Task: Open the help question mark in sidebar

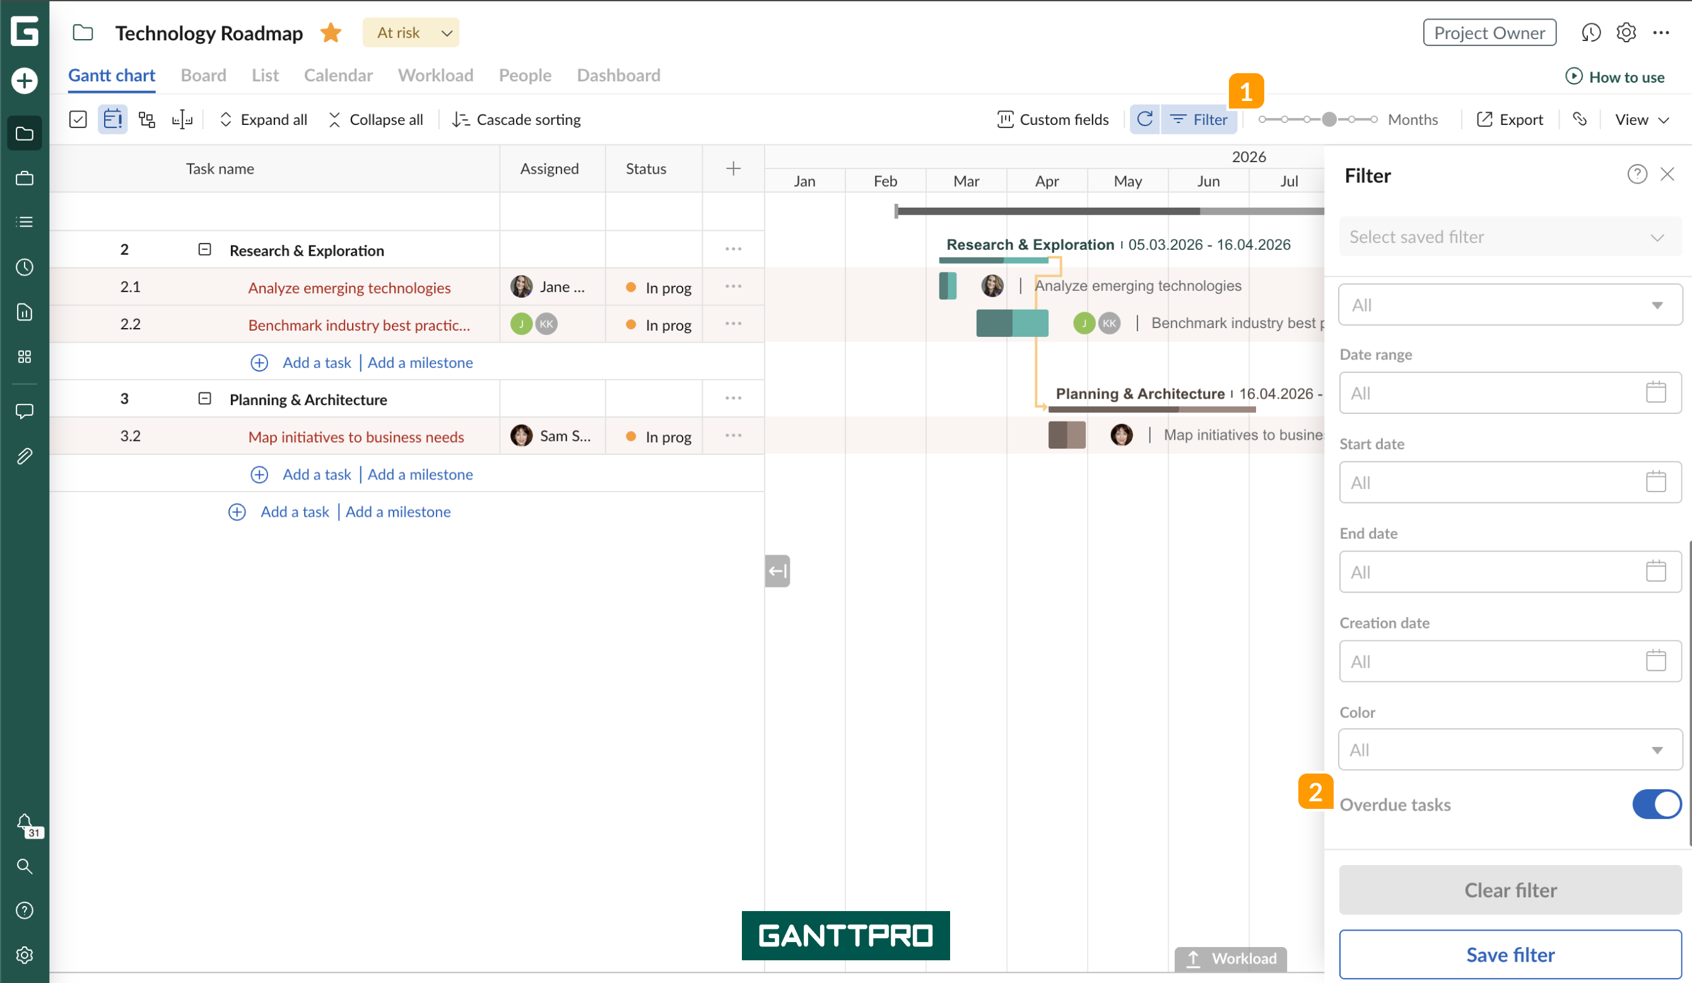Action: (x=24, y=910)
